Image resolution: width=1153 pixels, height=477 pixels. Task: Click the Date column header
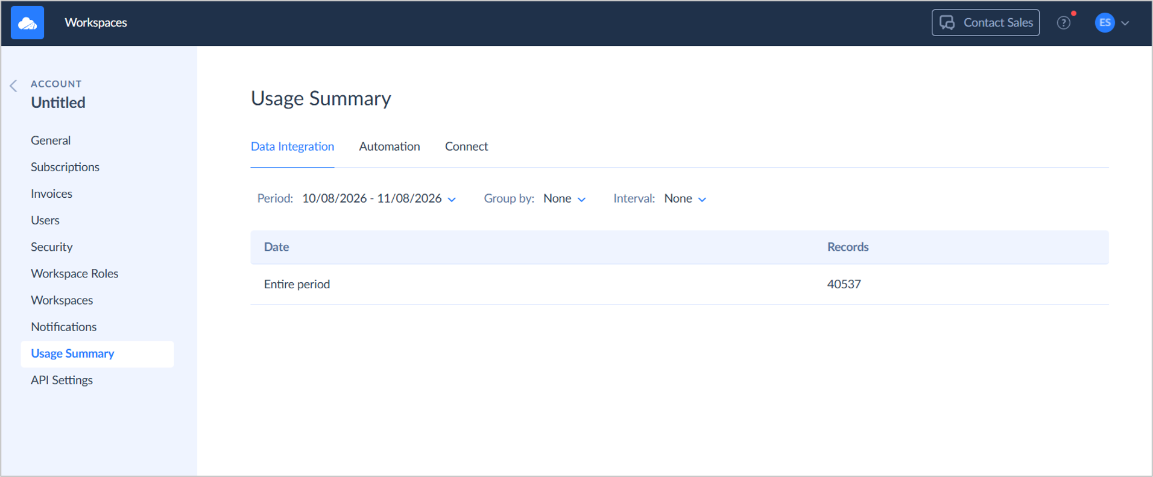(277, 247)
